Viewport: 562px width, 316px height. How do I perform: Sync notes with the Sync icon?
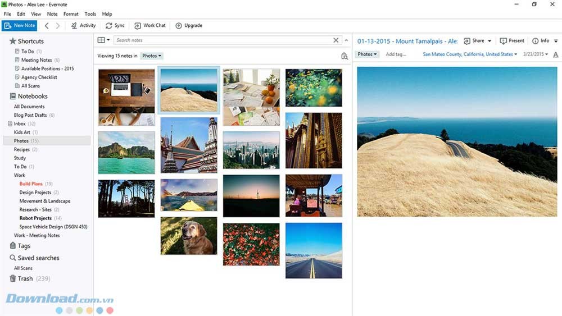pyautogui.click(x=115, y=26)
